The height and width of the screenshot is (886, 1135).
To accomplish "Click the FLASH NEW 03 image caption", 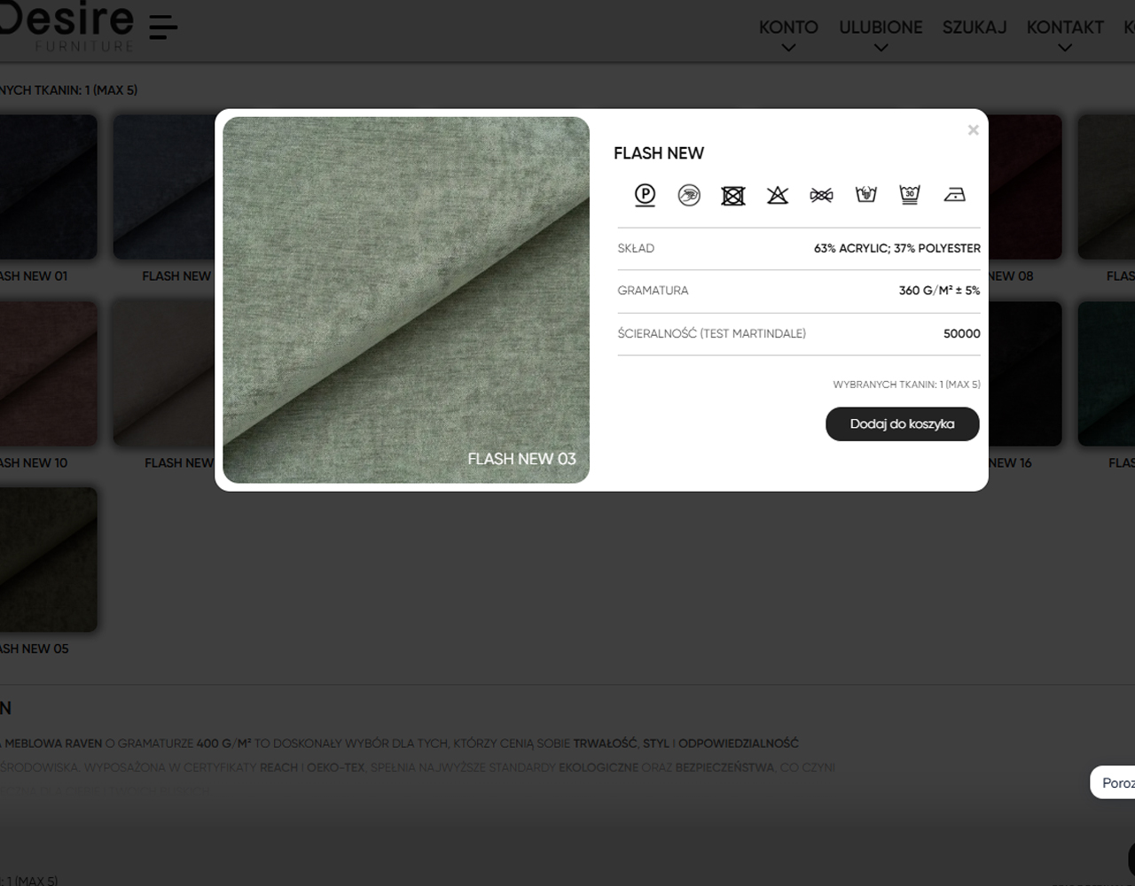I will (522, 458).
